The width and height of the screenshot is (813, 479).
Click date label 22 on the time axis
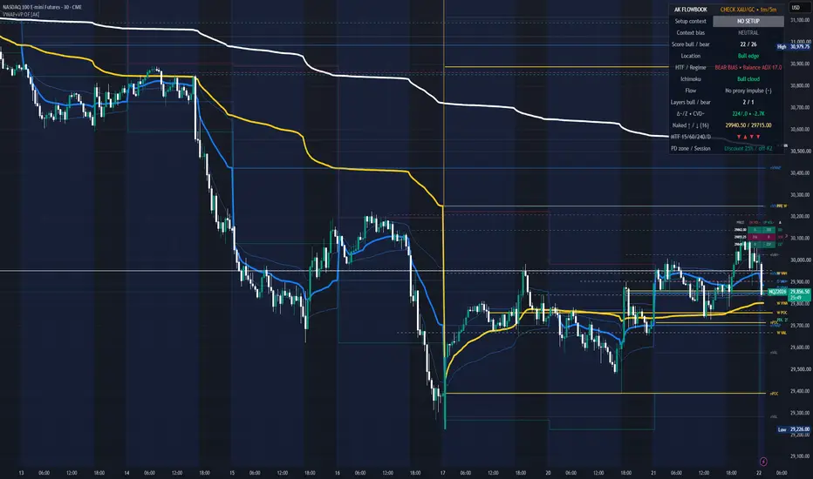tap(759, 473)
